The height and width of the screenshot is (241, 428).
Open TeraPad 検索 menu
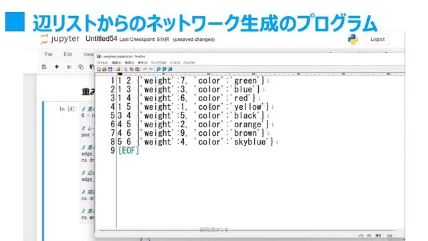click(x=129, y=62)
